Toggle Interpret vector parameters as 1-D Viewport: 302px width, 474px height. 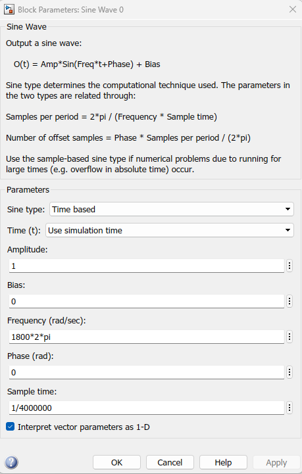point(11,427)
